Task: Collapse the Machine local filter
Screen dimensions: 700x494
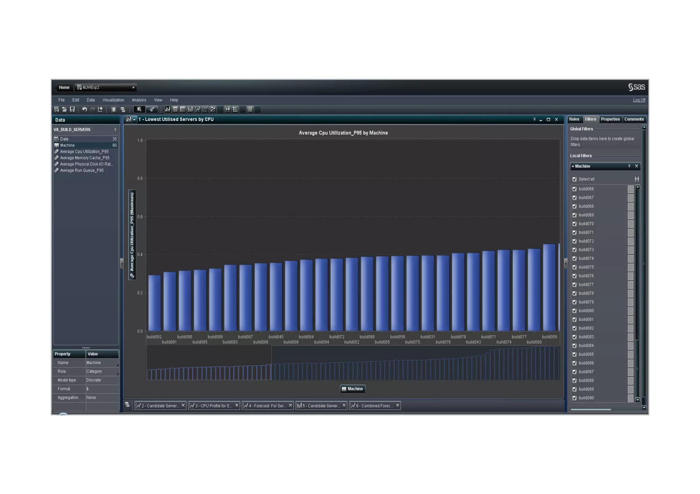Action: (x=573, y=166)
